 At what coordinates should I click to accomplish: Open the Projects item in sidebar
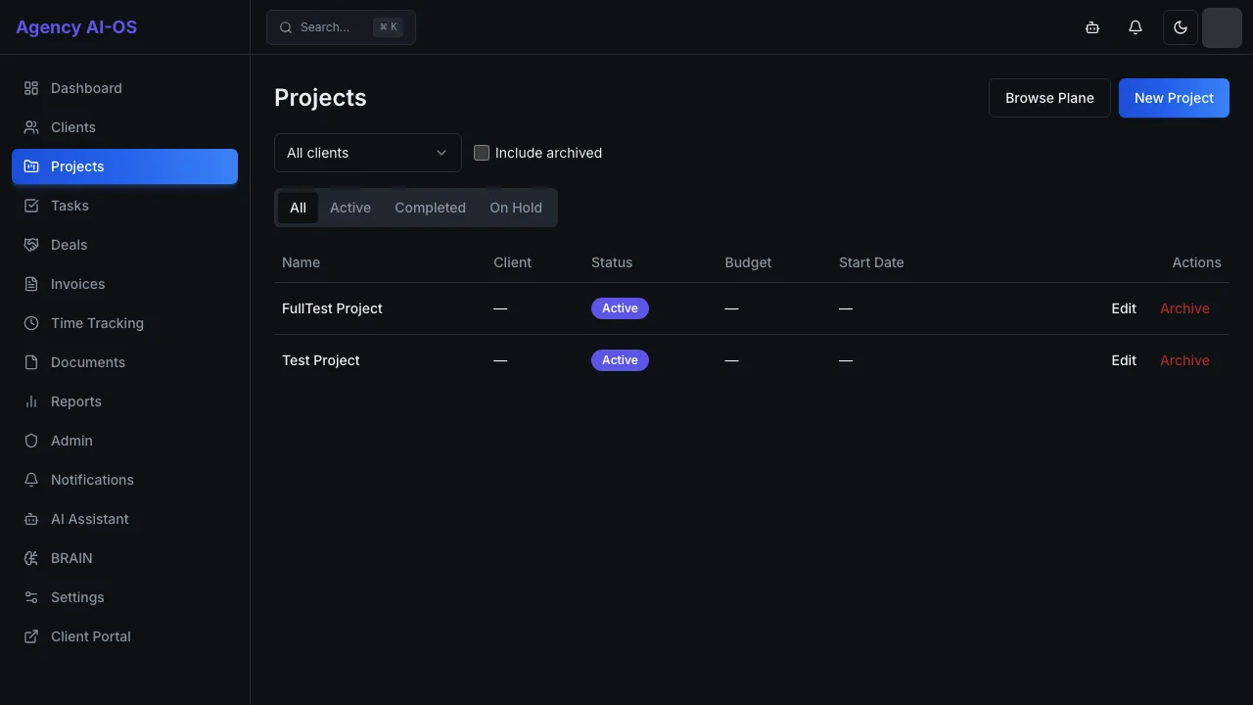124,166
